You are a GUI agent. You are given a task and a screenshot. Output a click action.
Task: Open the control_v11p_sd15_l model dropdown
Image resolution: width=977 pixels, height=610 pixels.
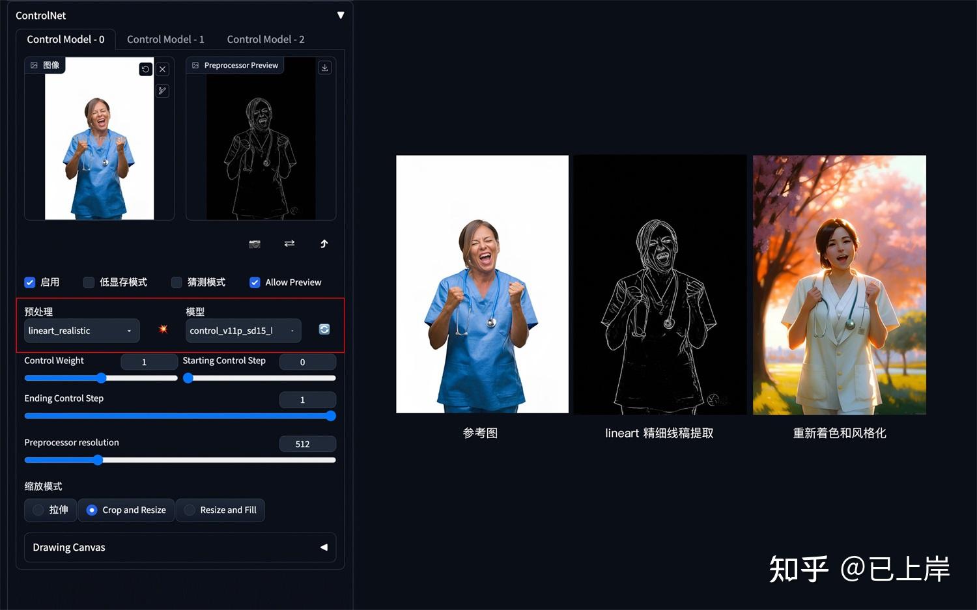click(x=243, y=331)
